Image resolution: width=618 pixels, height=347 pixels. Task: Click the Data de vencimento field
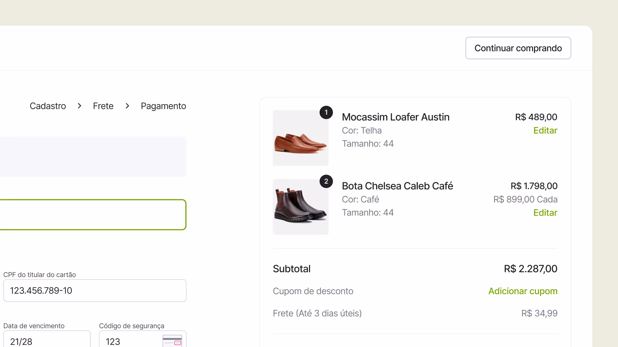point(47,339)
